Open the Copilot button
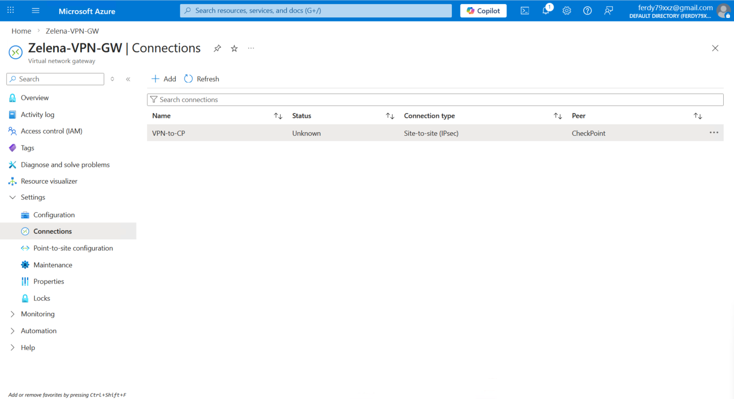Viewport: 734px width, 399px height. tap(483, 11)
